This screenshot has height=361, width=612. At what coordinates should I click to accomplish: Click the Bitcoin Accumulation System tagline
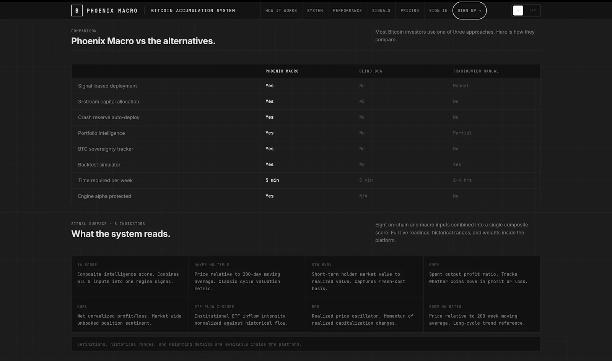(x=193, y=11)
